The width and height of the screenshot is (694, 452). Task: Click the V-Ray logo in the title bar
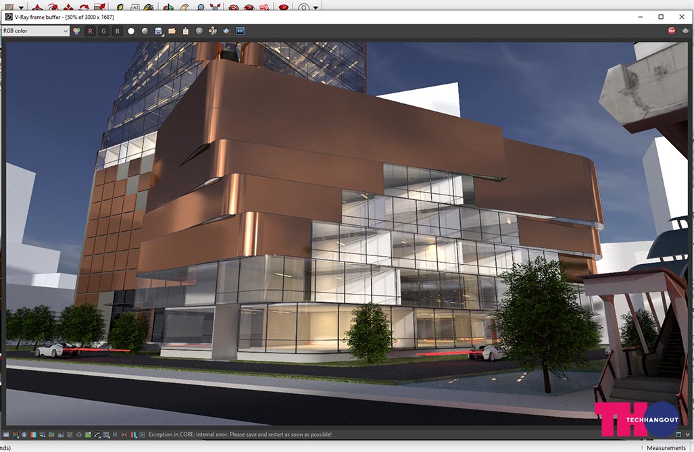point(8,17)
